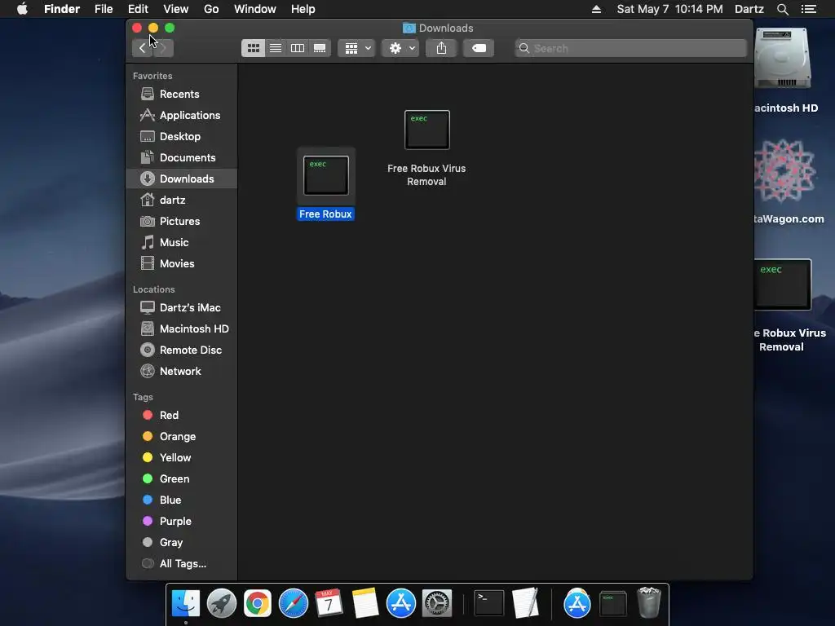
Task: Open Pictures in the sidebar
Action: 182,221
